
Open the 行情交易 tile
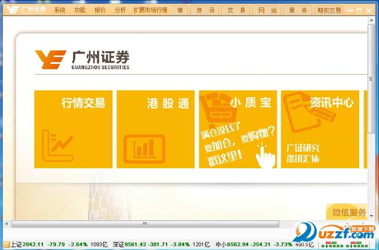tap(73, 129)
